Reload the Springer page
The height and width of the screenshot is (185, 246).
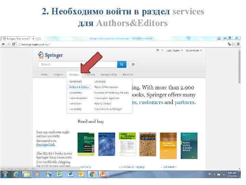tap(14, 44)
